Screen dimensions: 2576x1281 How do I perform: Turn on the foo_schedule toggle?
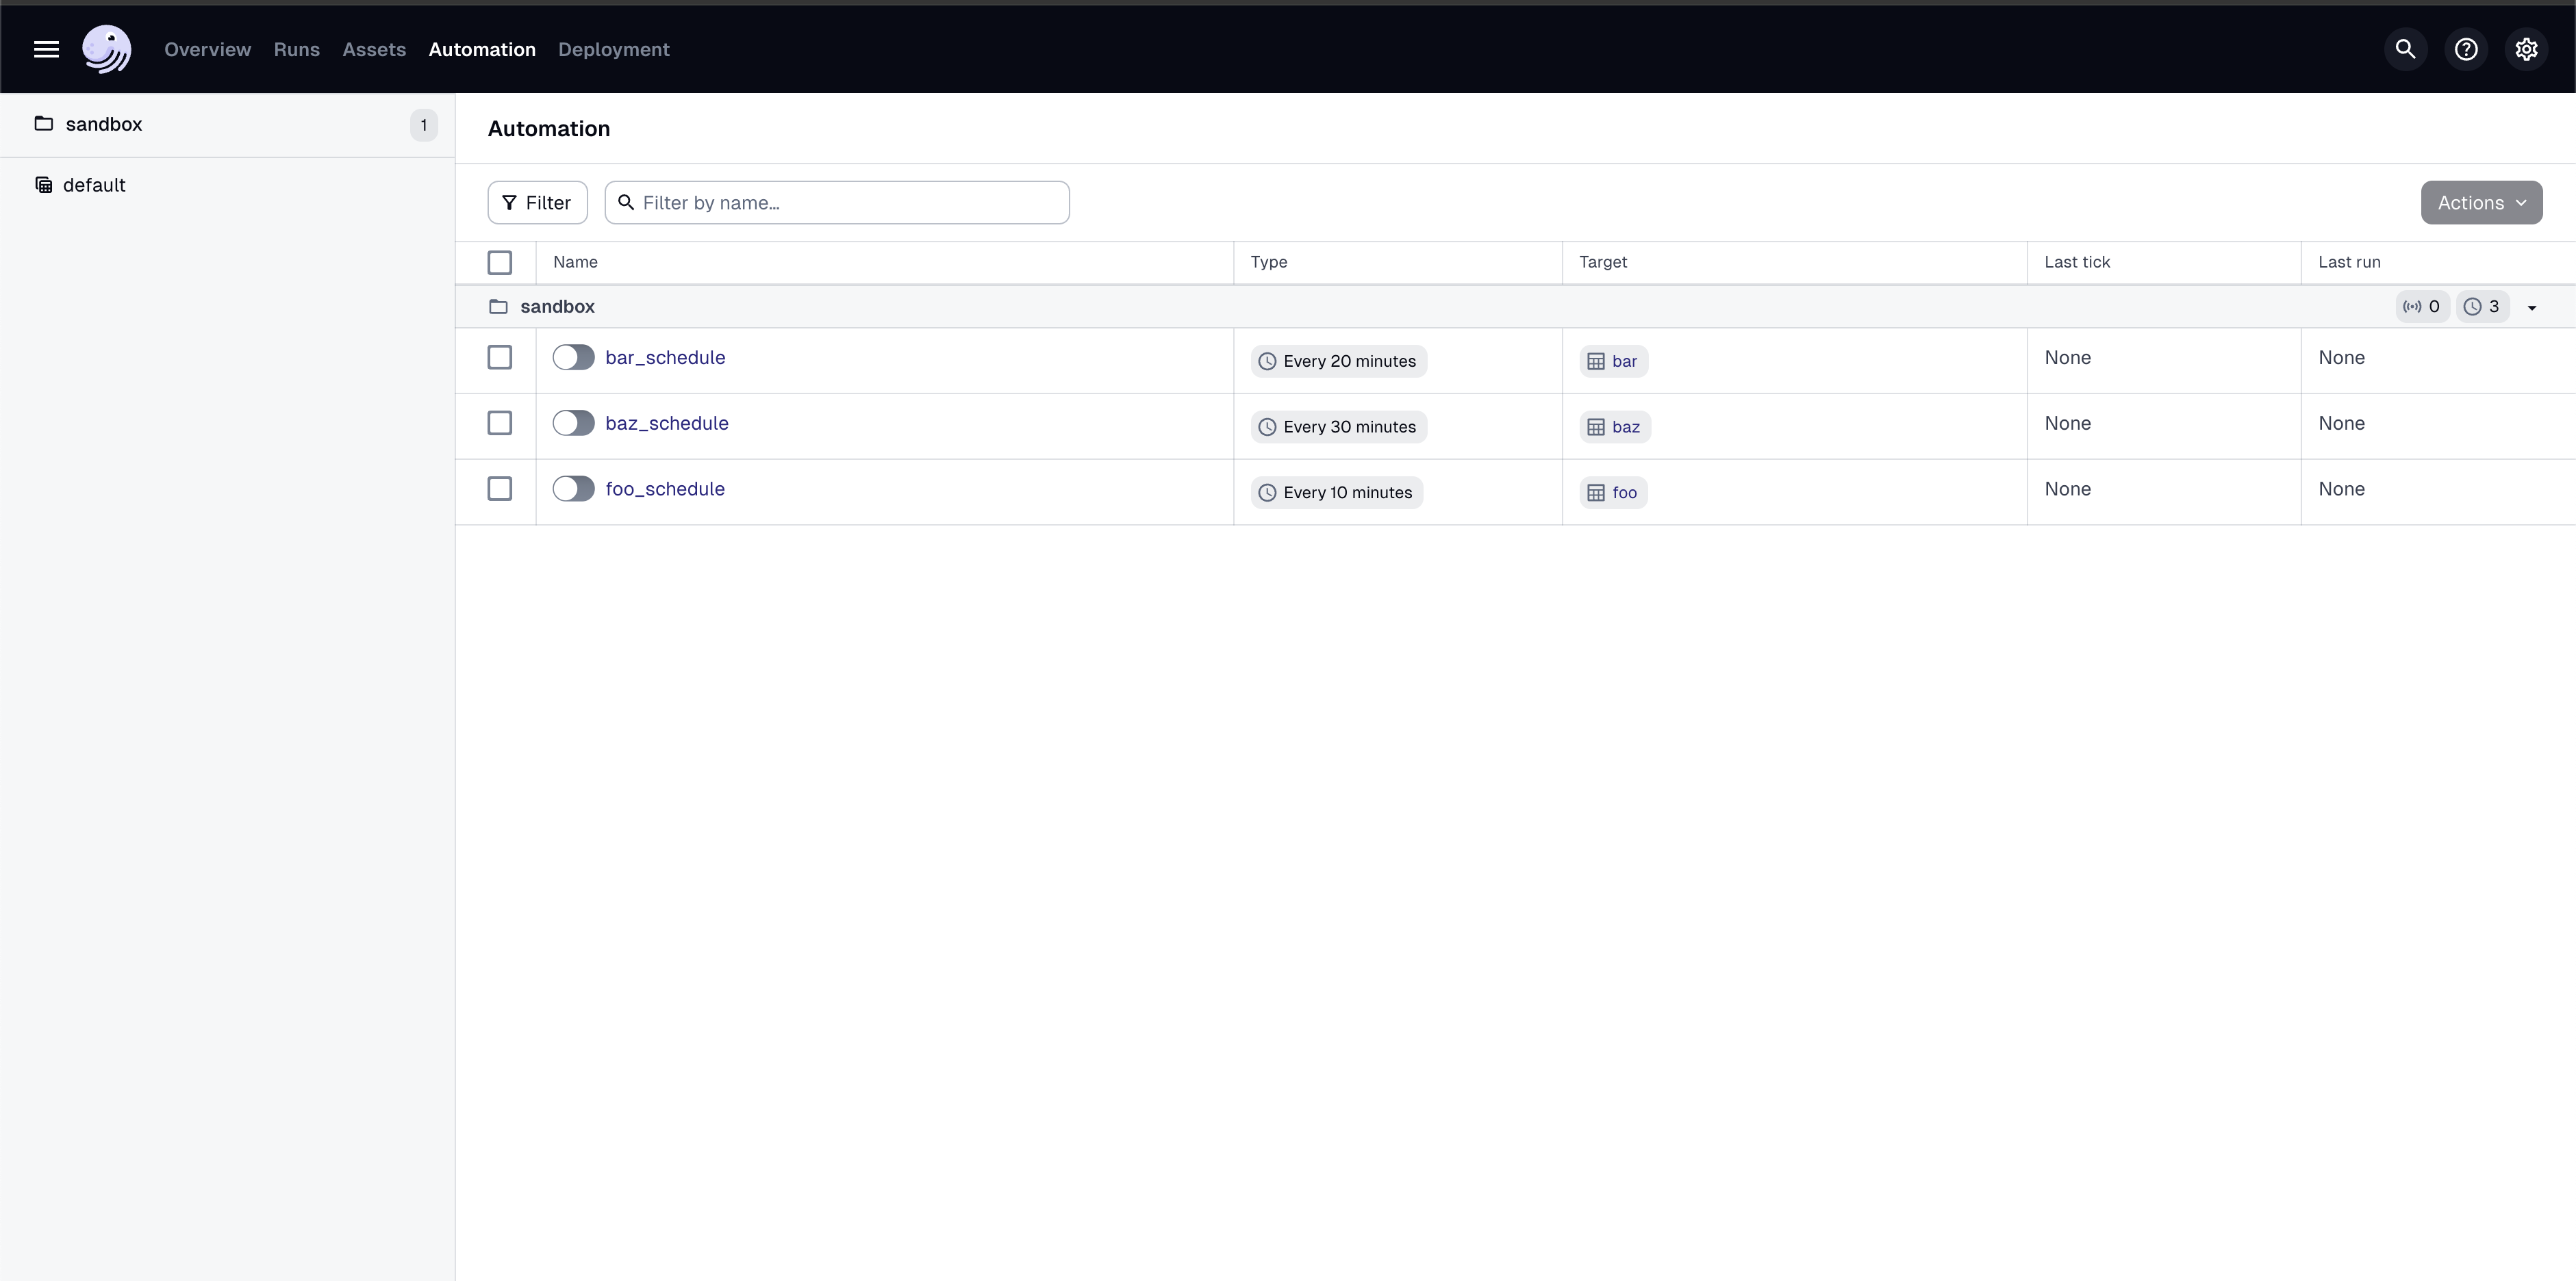coord(574,489)
